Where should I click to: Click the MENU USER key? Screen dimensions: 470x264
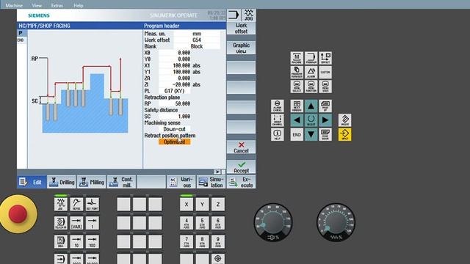(x=325, y=87)
